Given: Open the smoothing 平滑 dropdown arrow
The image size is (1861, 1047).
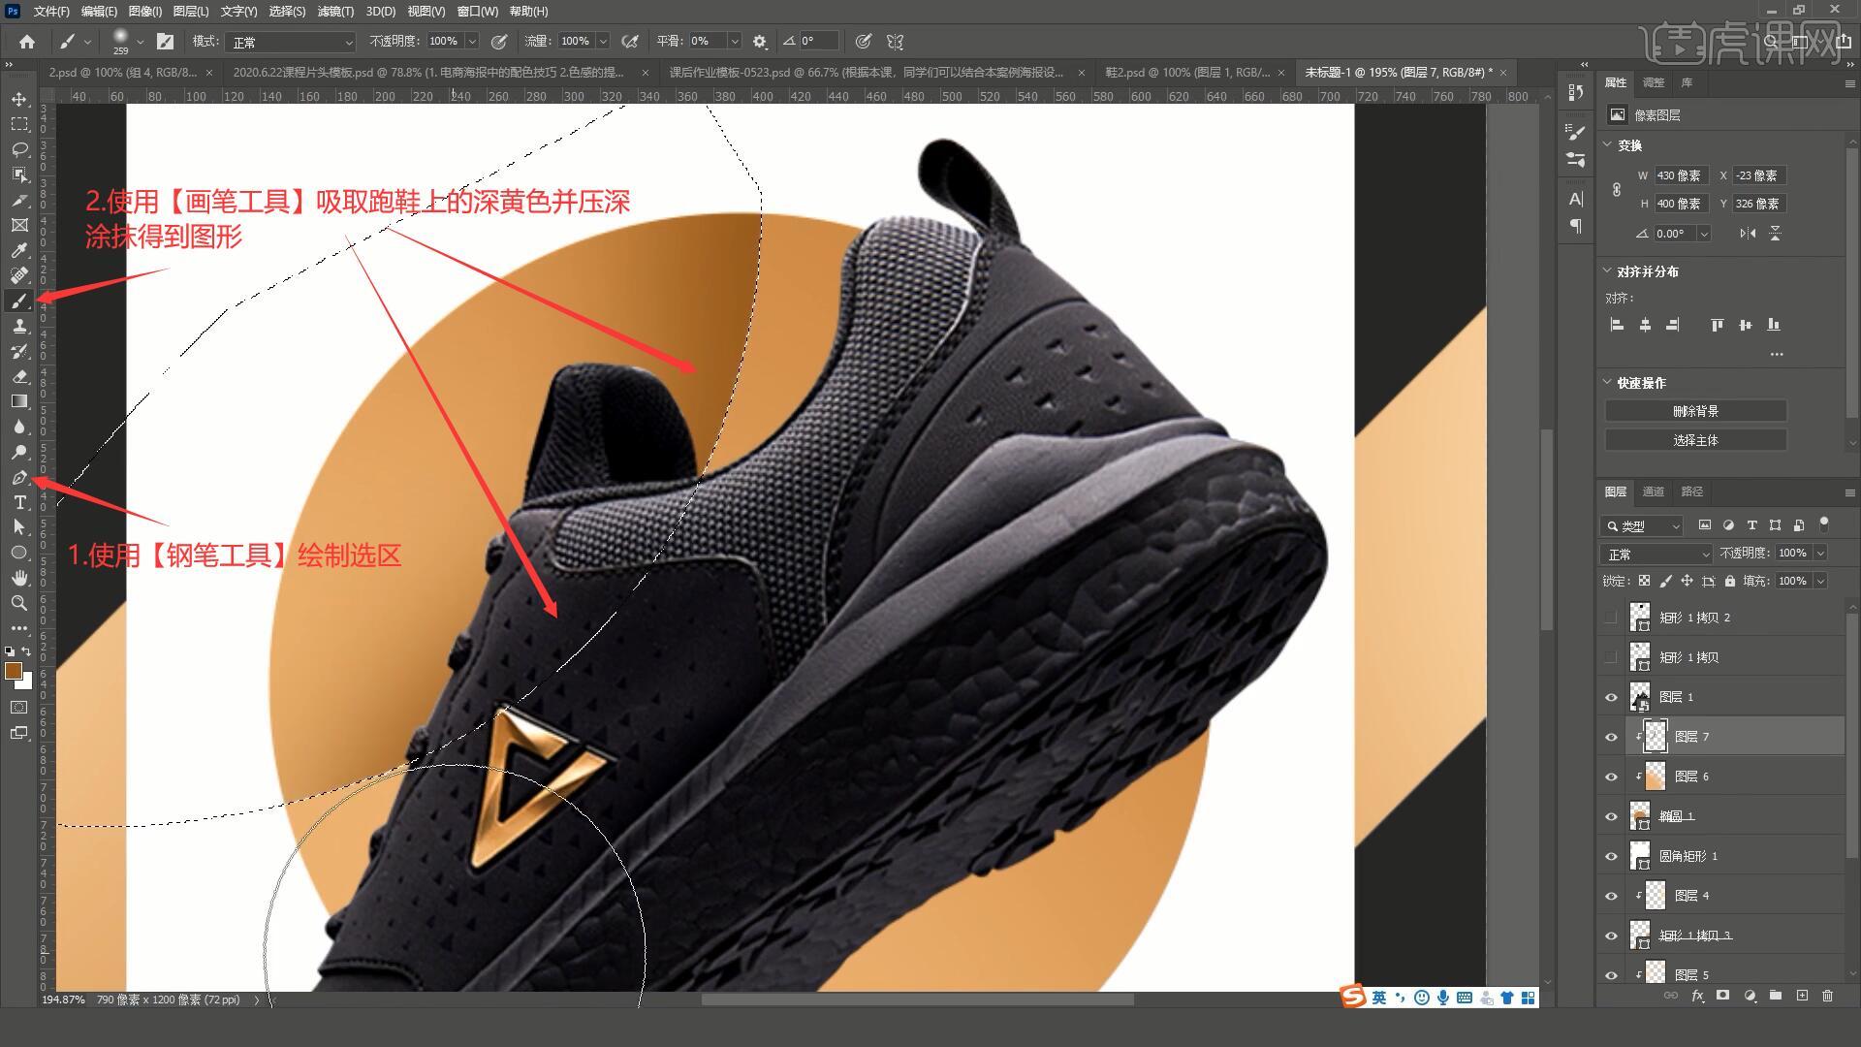Looking at the screenshot, I should [735, 42].
